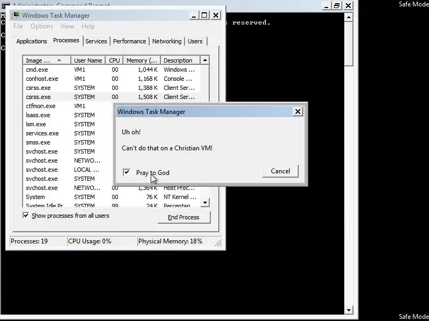Image resolution: width=429 pixels, height=321 pixels.
Task: Click the Cancel button in the dialog
Action: [280, 171]
